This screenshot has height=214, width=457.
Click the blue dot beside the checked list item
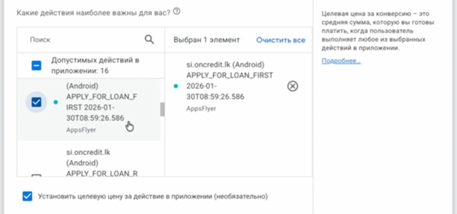pyautogui.click(x=56, y=102)
